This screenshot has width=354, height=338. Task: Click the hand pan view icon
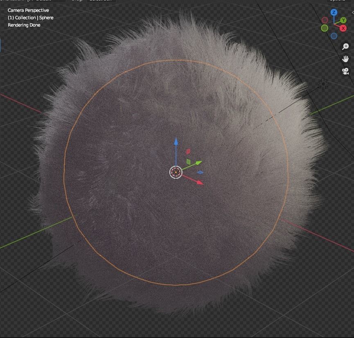tap(345, 59)
